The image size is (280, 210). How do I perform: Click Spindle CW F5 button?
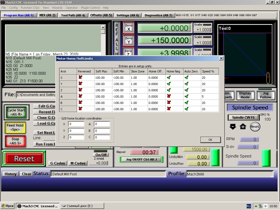point(243,118)
